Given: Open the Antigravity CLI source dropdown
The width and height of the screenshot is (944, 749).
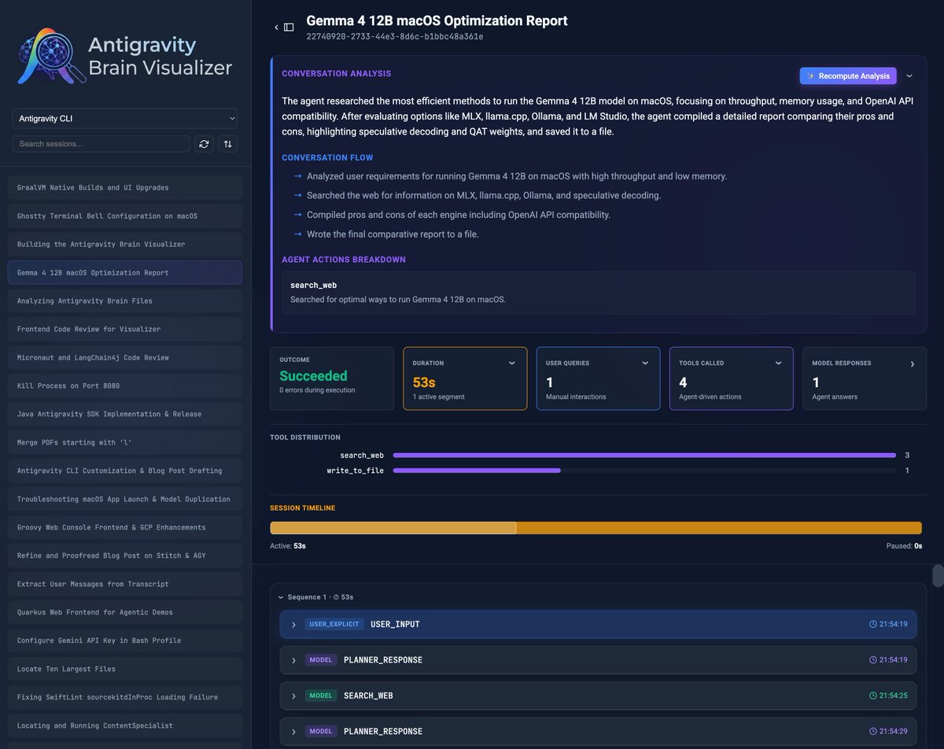Looking at the screenshot, I should coord(124,119).
